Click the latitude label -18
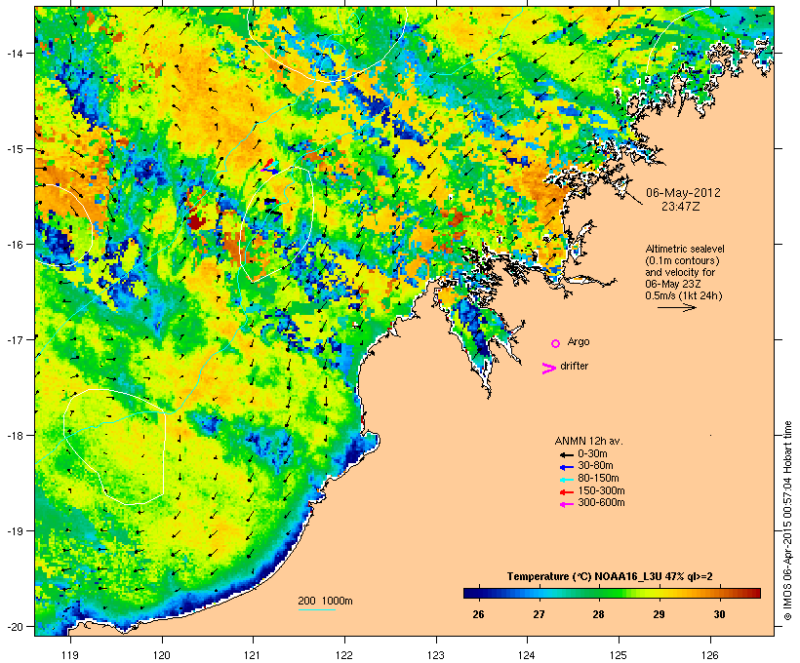The width and height of the screenshot is (800, 663). click(14, 435)
